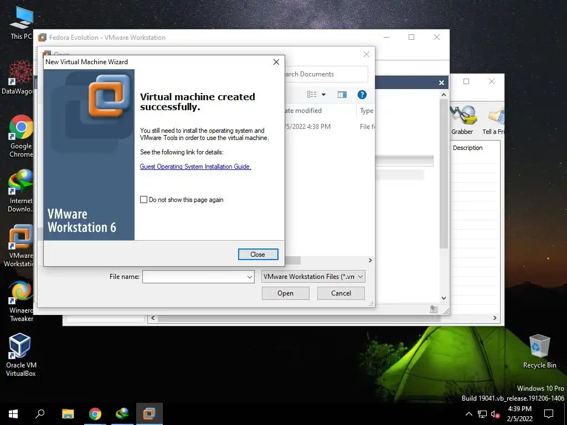Open Internet Download Manager desktop shortcut

coord(21,191)
